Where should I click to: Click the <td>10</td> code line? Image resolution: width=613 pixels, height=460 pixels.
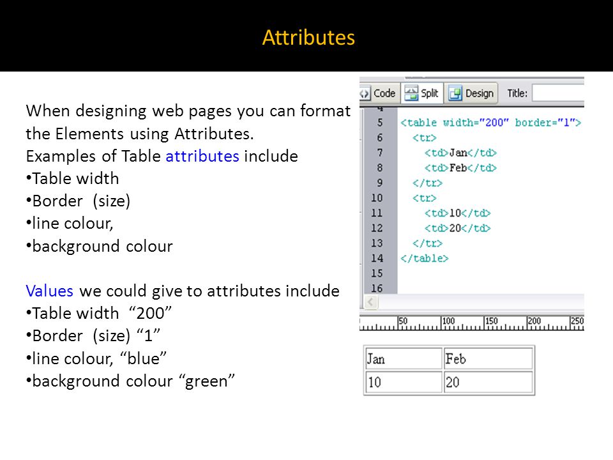pos(457,213)
